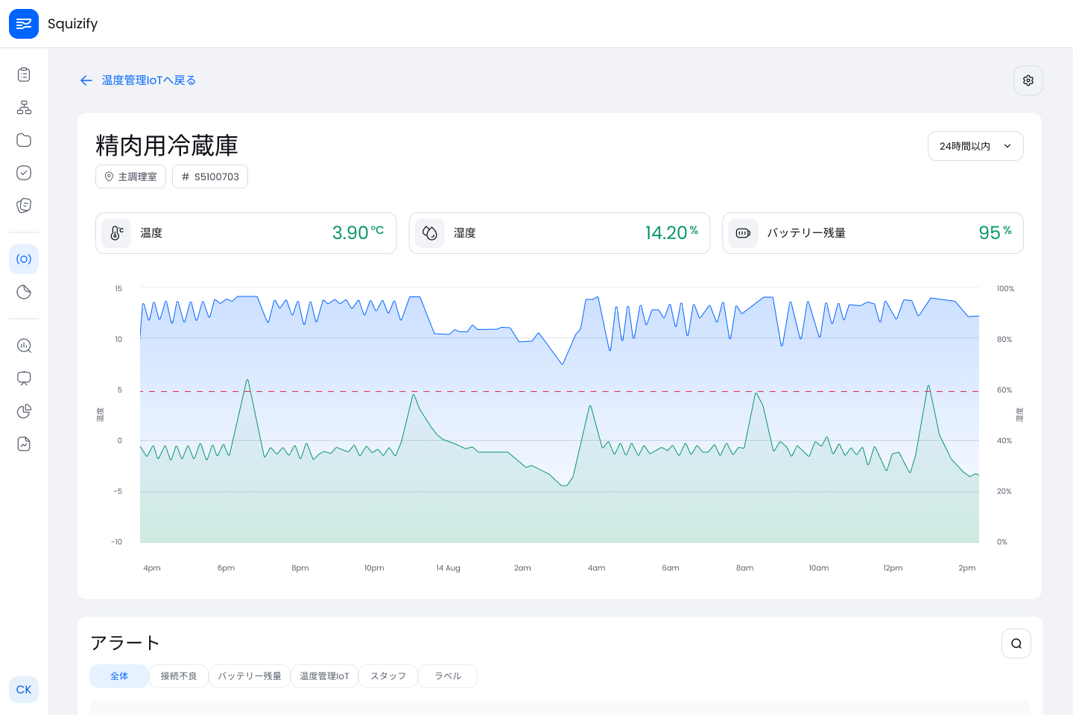The width and height of the screenshot is (1073, 715).
Task: Select the checkmark tasks icon in the sidebar
Action: 24,173
